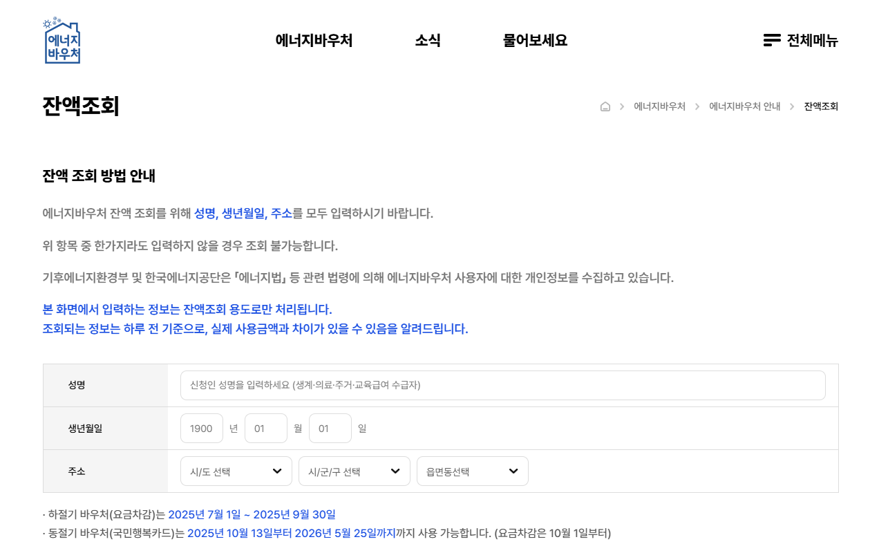Click the 에너지바우처 logo icon
Screen dimensions: 888x553
click(62, 40)
